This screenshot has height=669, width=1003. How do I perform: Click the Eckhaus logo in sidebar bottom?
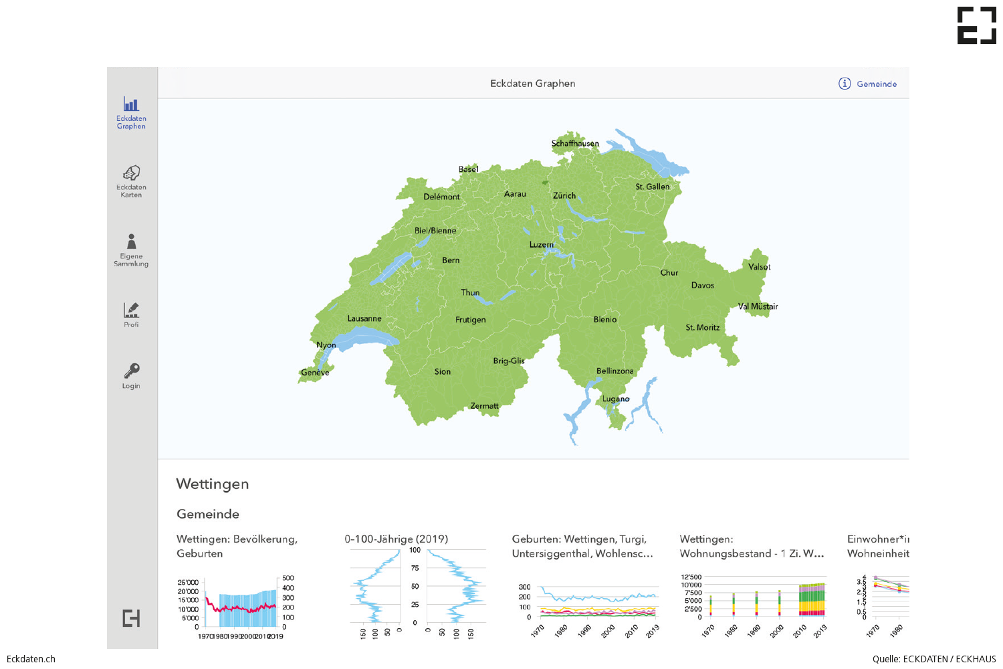click(x=131, y=618)
